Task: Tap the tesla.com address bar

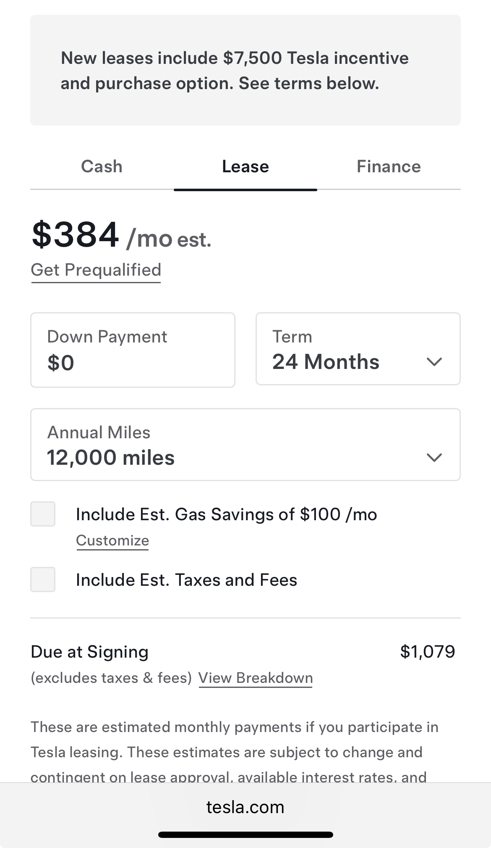Action: pos(245,807)
